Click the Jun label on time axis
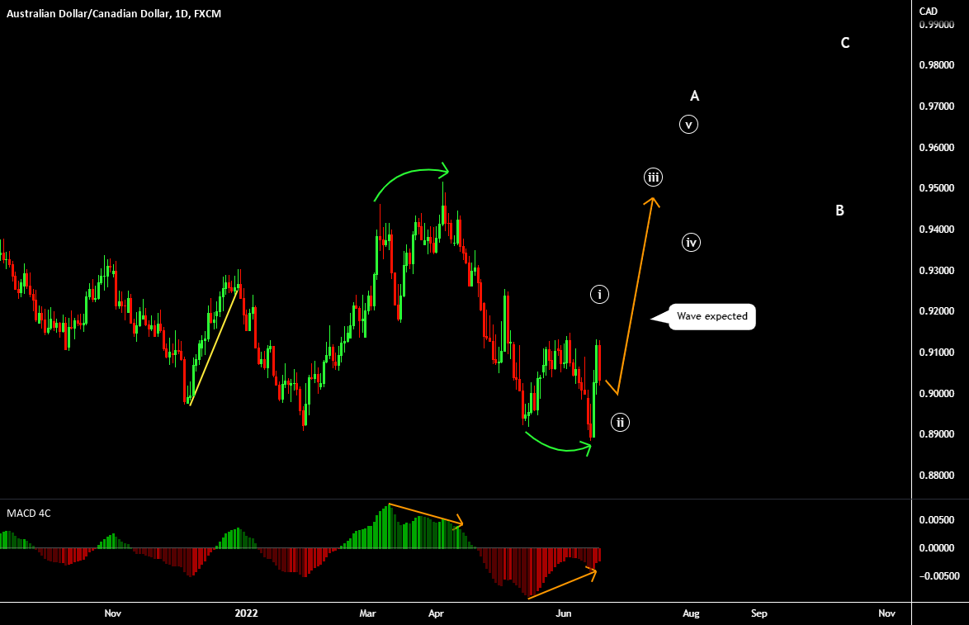969x625 pixels. tap(564, 613)
